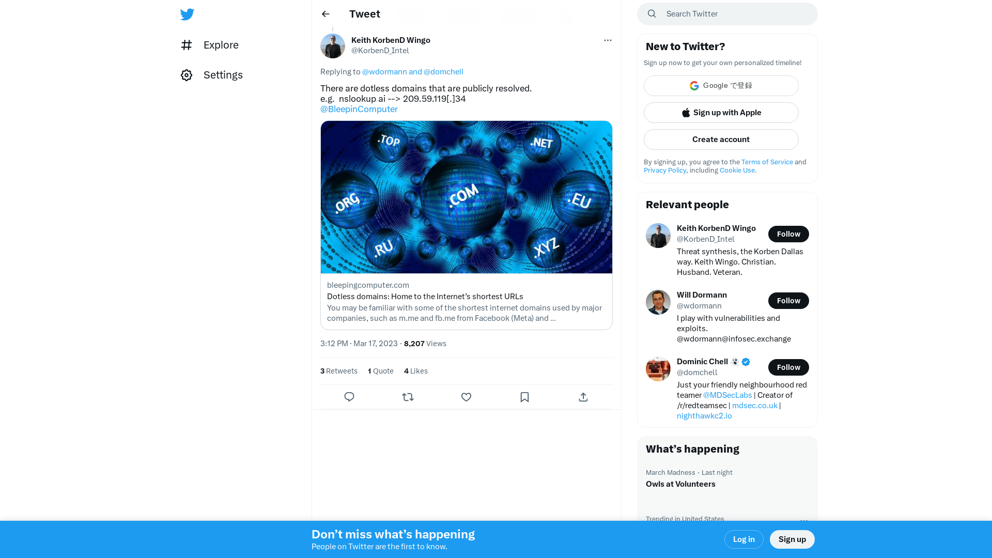Click the Log in button in footer
The image size is (992, 558).
click(743, 539)
